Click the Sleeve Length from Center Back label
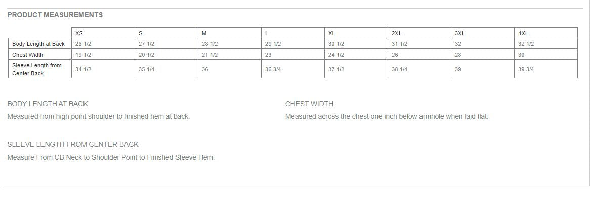The height and width of the screenshot is (198, 590). [x=37, y=69]
